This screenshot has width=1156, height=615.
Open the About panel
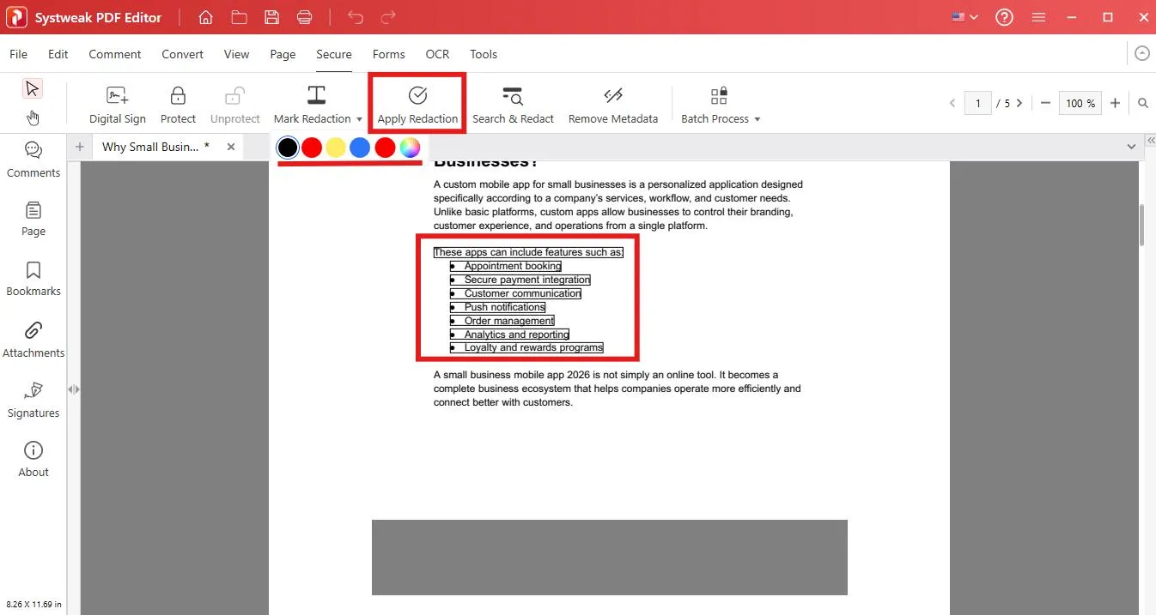(33, 460)
